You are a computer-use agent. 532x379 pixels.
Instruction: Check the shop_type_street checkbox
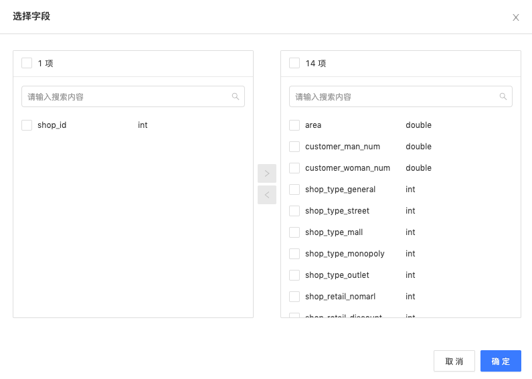294,210
